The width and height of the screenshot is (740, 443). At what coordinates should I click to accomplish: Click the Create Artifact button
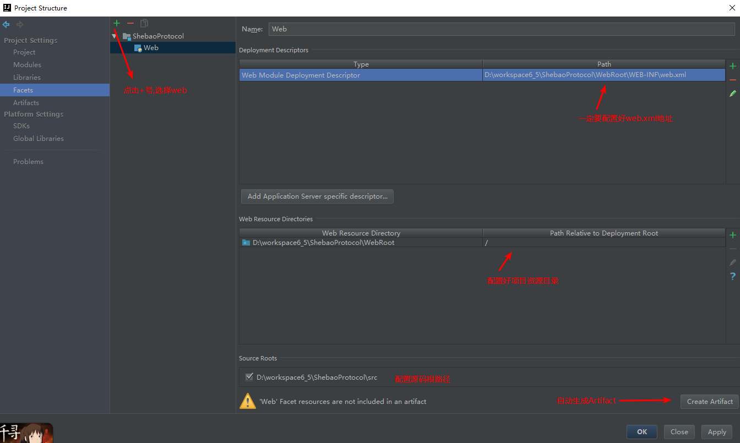coord(710,401)
